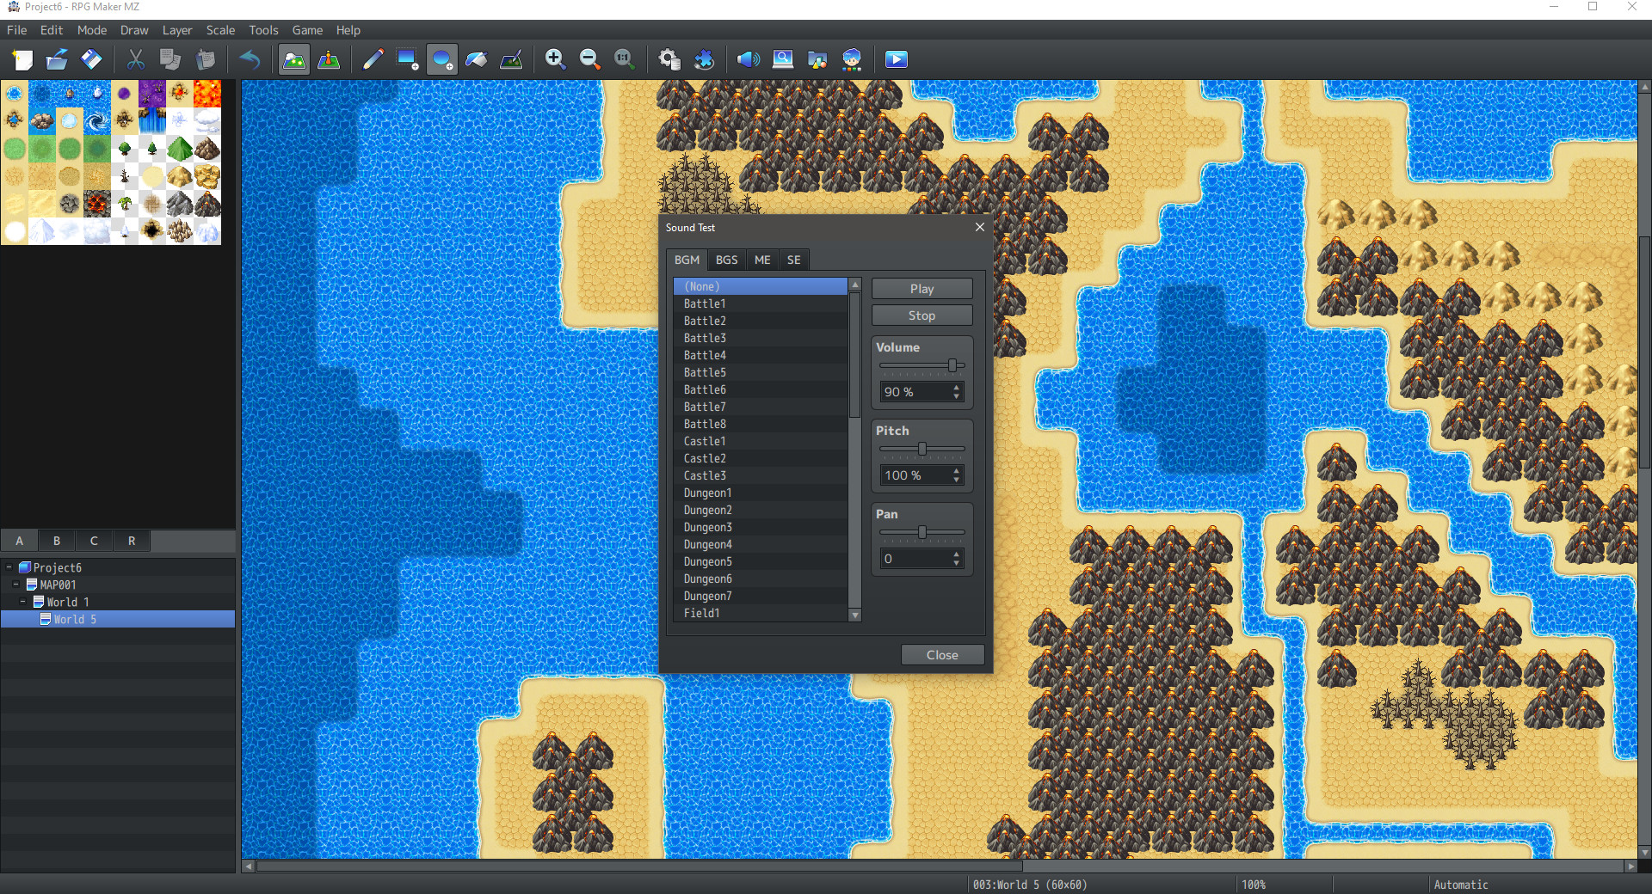Image resolution: width=1652 pixels, height=894 pixels.
Task: Play the selected BGM track
Action: coord(921,288)
